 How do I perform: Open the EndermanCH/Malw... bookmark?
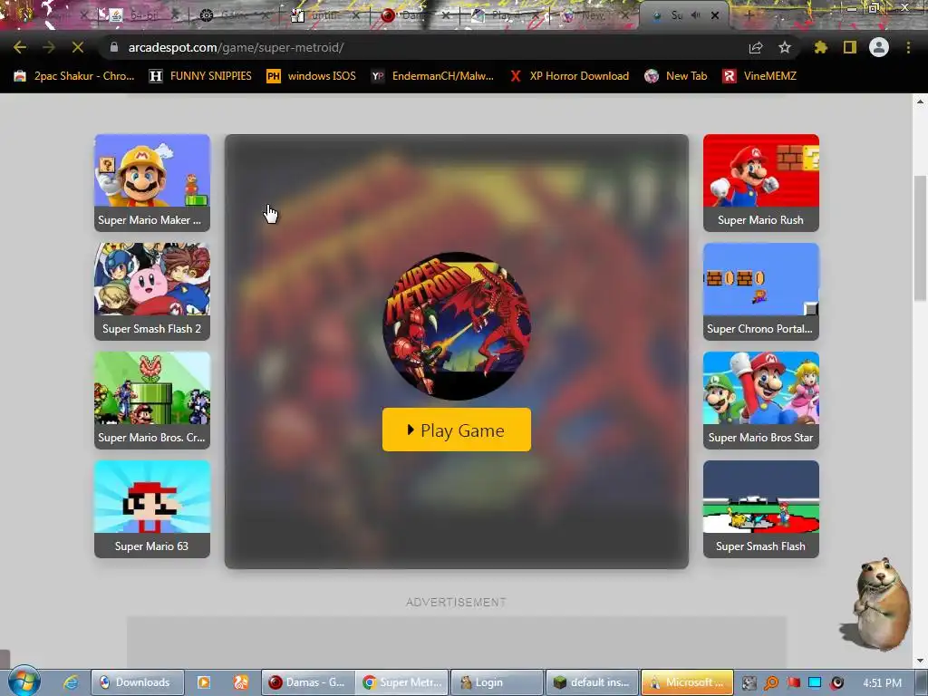pyautogui.click(x=432, y=76)
